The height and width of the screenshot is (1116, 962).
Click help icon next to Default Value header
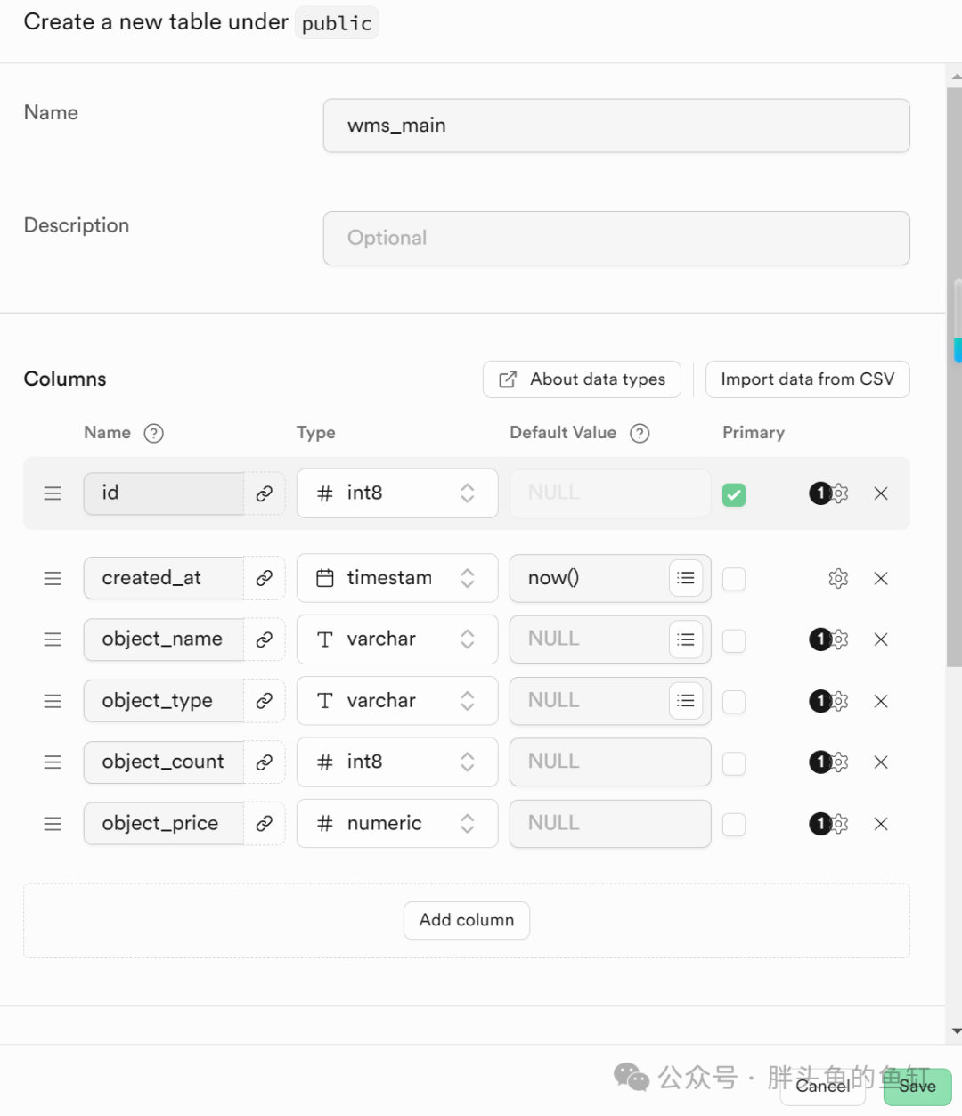click(640, 433)
